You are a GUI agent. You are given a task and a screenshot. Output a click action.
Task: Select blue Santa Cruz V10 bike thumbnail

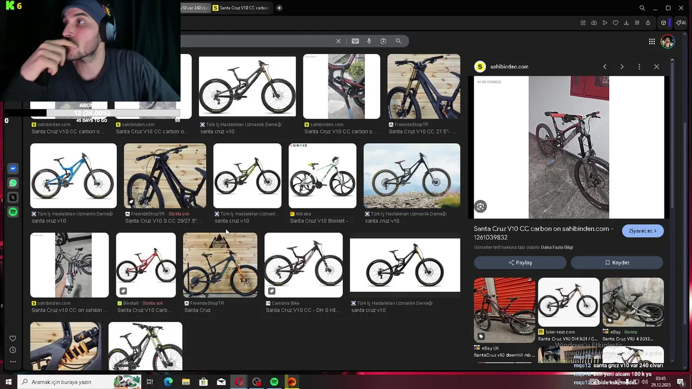pyautogui.click(x=74, y=176)
